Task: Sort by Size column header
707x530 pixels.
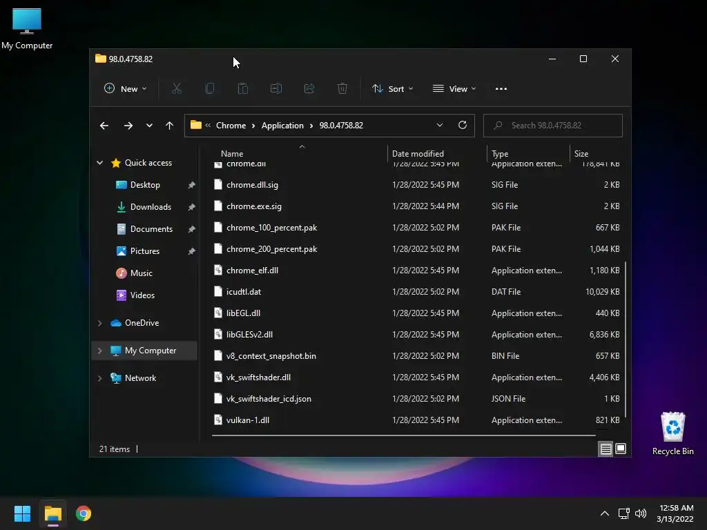Action: point(581,154)
